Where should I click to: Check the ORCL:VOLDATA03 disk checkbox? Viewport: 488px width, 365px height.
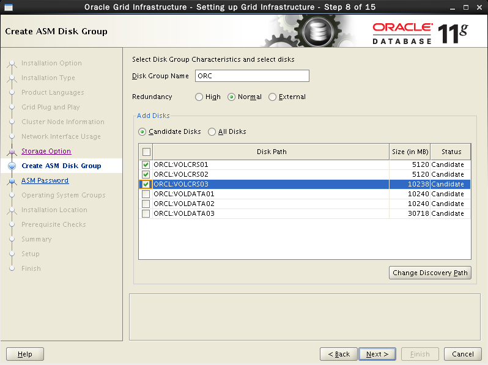coord(146,214)
